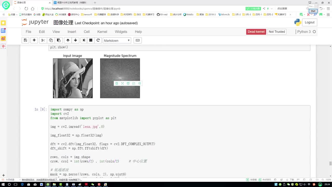332x187 pixels.
Task: Move the selected cell down
Action: tap(75, 40)
